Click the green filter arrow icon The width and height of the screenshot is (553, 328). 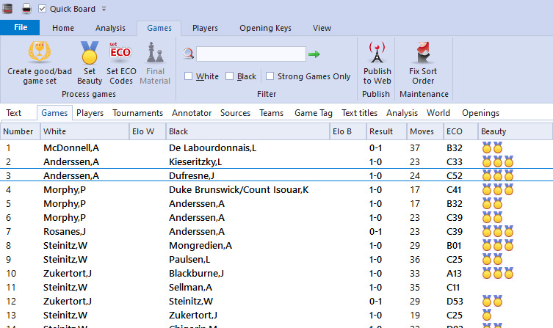(x=314, y=54)
